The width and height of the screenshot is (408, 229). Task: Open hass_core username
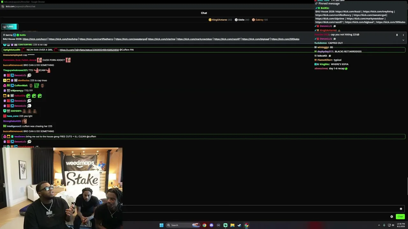[12, 116]
